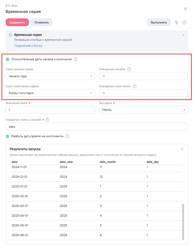Open the Тип шага dropdown
Image resolution: width=193 pixels, height=248 pixels.
tap(143, 110)
